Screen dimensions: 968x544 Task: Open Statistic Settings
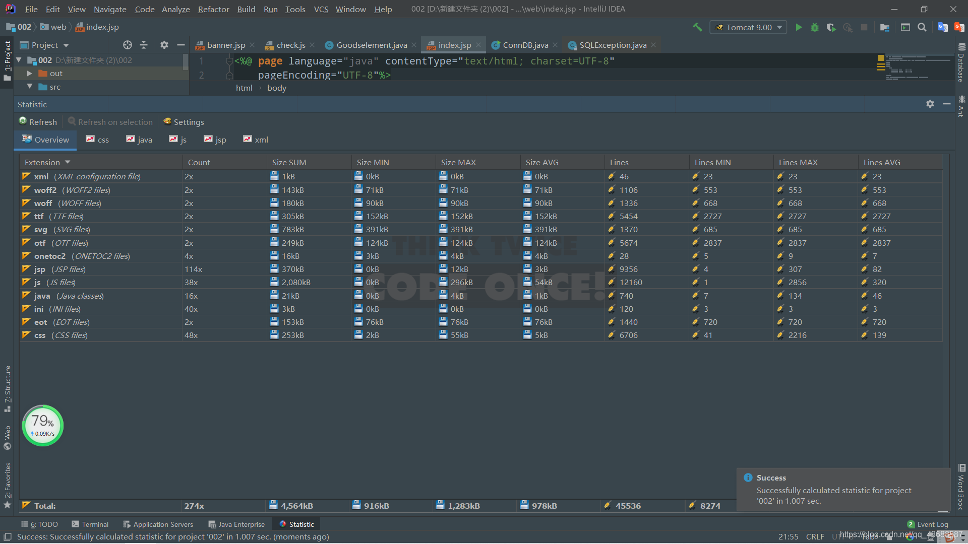184,121
